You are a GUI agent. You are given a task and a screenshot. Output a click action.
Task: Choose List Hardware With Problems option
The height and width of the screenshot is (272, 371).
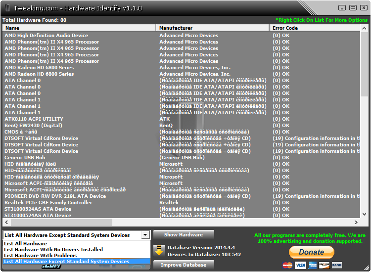77,255
